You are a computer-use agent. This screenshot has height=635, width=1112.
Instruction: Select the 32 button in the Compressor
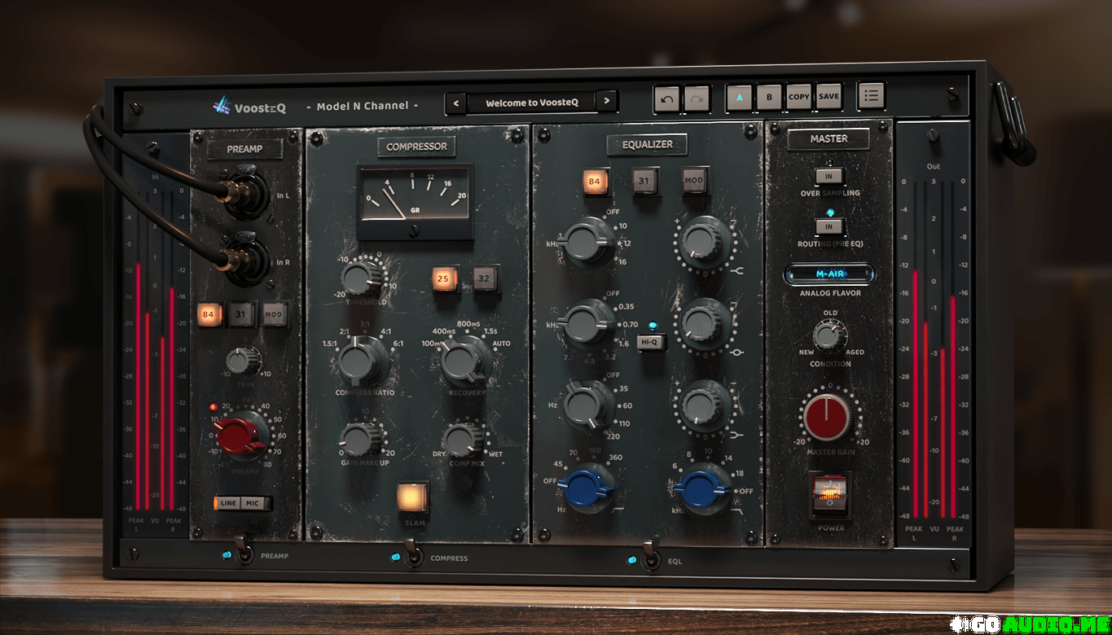[x=485, y=279]
